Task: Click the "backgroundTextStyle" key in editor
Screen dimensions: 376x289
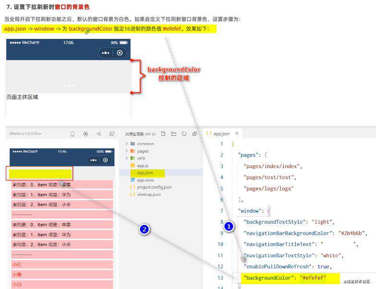Action: 275,222
